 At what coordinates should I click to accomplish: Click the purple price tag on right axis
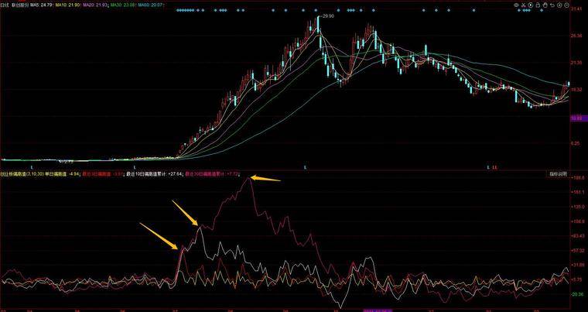tap(576, 118)
